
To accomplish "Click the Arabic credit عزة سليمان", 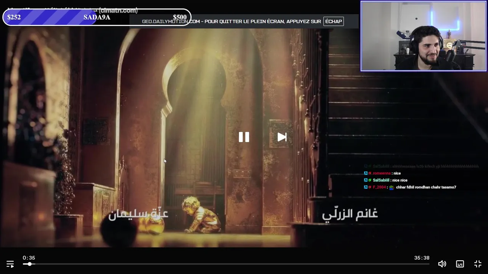I will click(138, 214).
